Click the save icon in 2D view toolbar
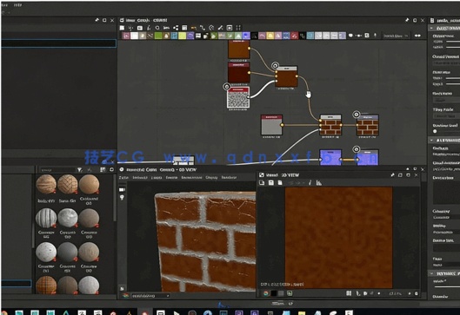460x315 pixels. point(271,183)
